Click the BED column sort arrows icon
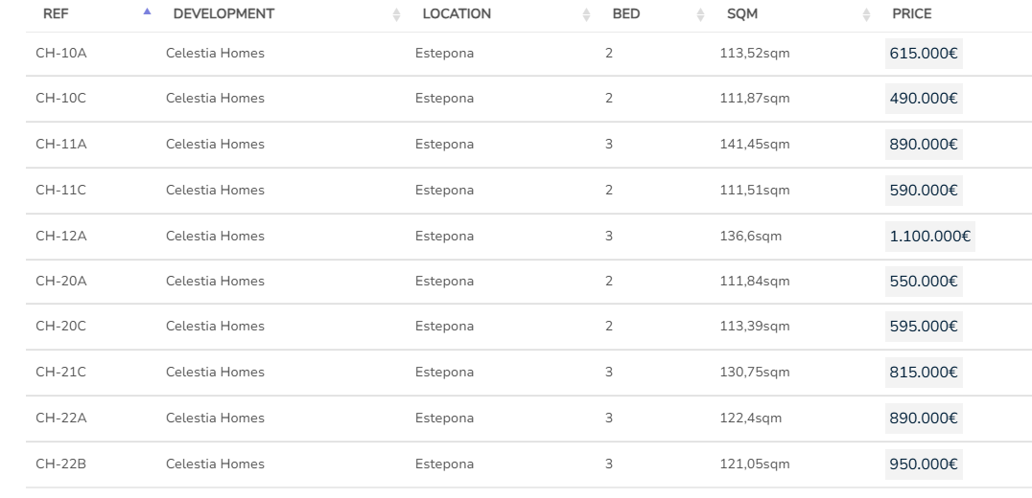 click(x=701, y=14)
